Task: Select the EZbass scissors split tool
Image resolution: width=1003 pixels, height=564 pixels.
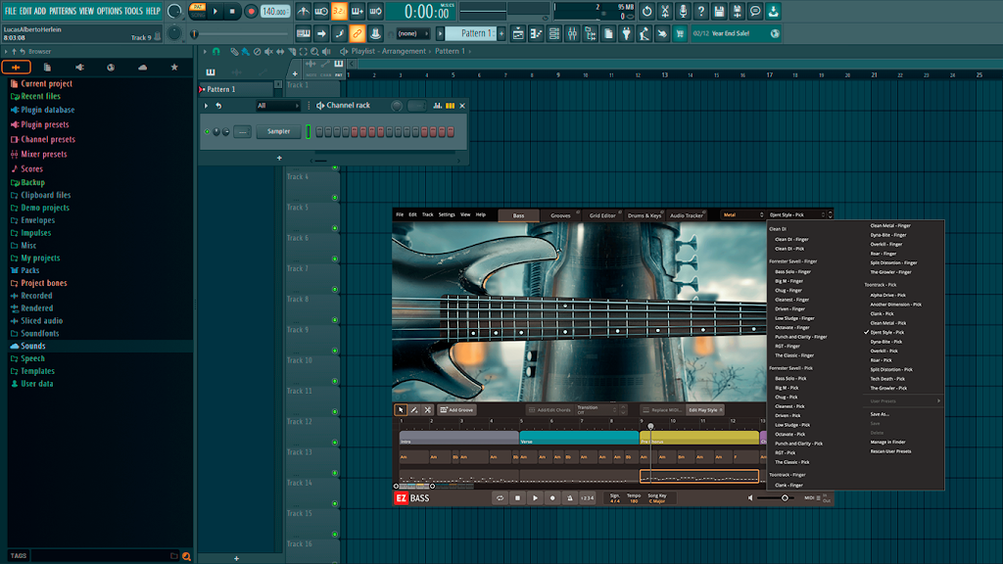Action: pyautogui.click(x=428, y=410)
